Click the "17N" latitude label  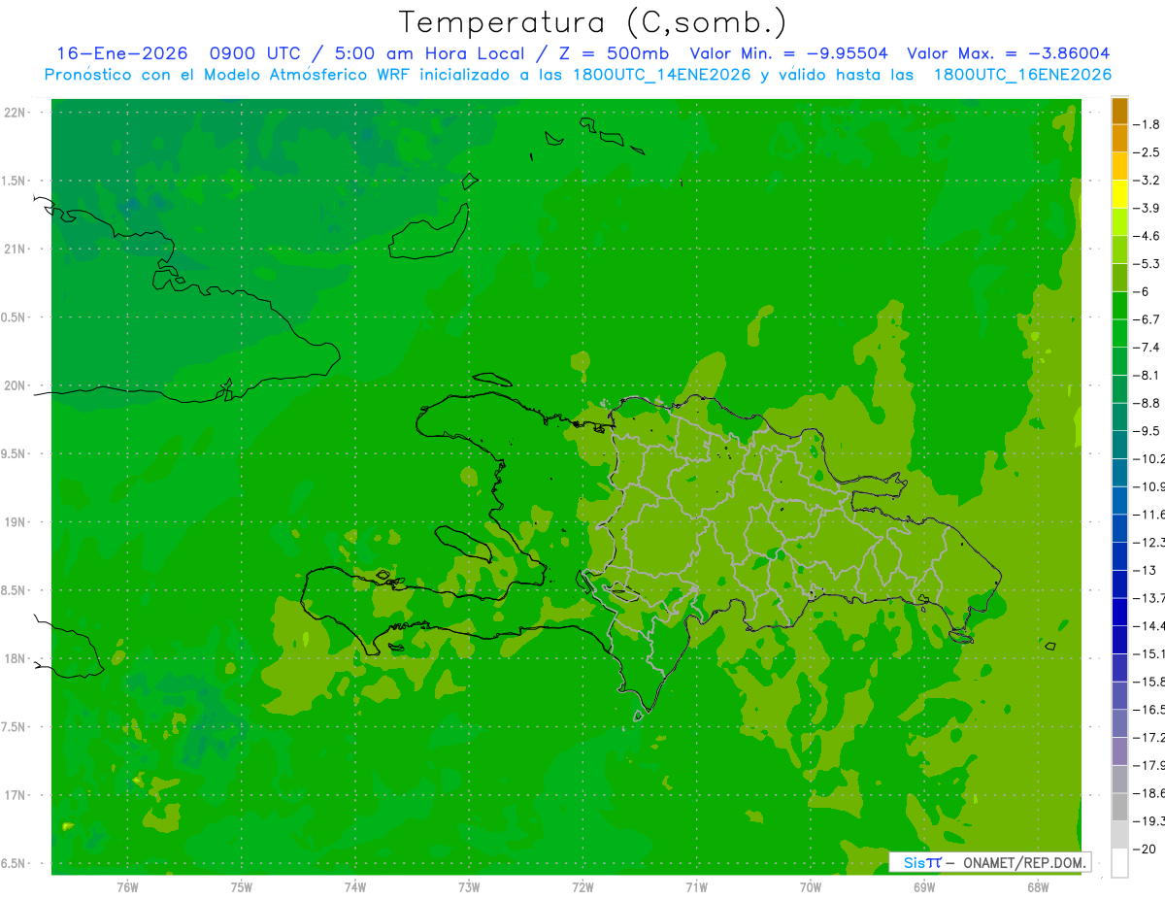click(x=16, y=795)
